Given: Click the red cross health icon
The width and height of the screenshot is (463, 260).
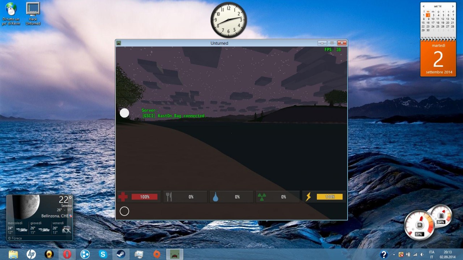Looking at the screenshot, I should 123,197.
